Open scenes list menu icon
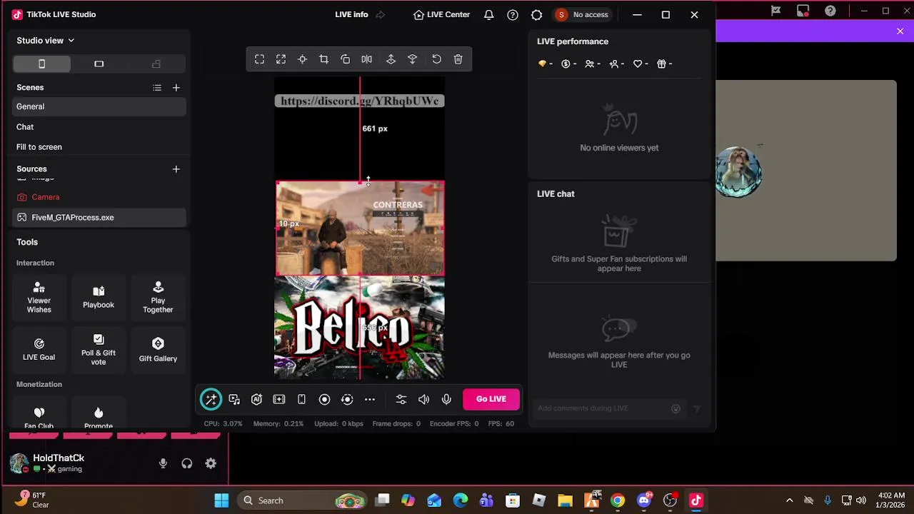 pos(157,87)
